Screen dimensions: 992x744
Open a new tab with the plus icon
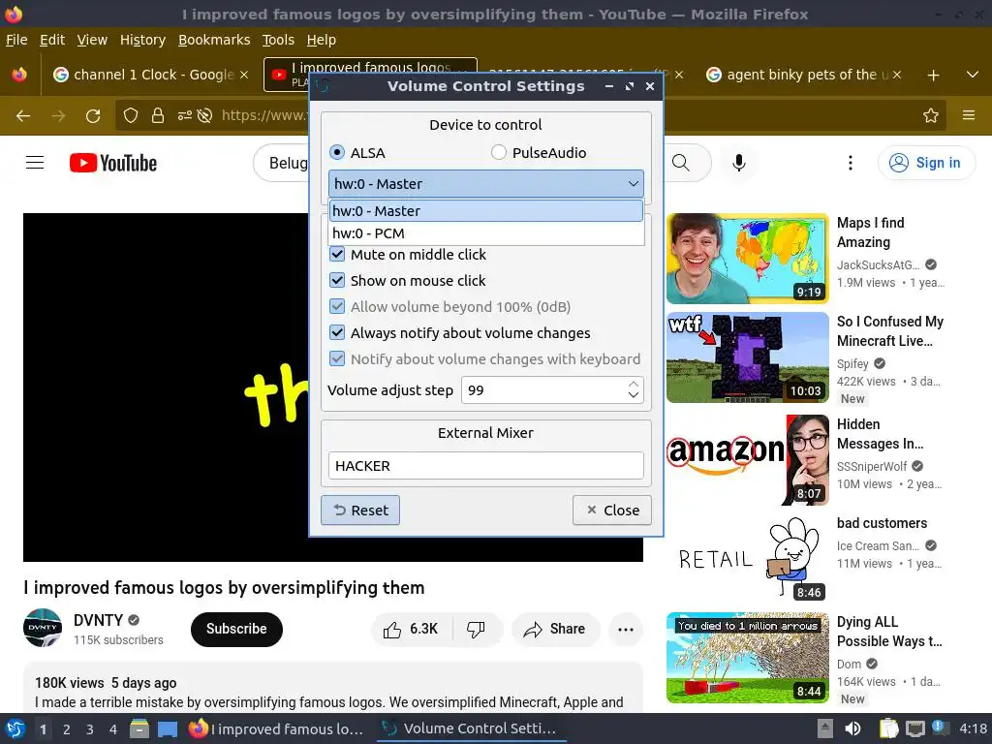pyautogui.click(x=933, y=76)
